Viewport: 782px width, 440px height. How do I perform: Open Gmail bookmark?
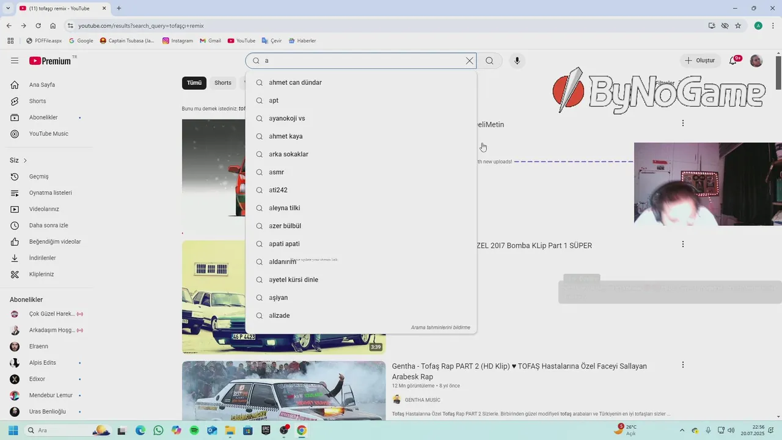point(210,41)
